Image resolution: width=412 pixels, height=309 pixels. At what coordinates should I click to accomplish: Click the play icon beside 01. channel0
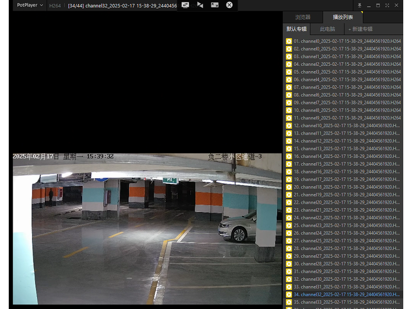coord(289,41)
